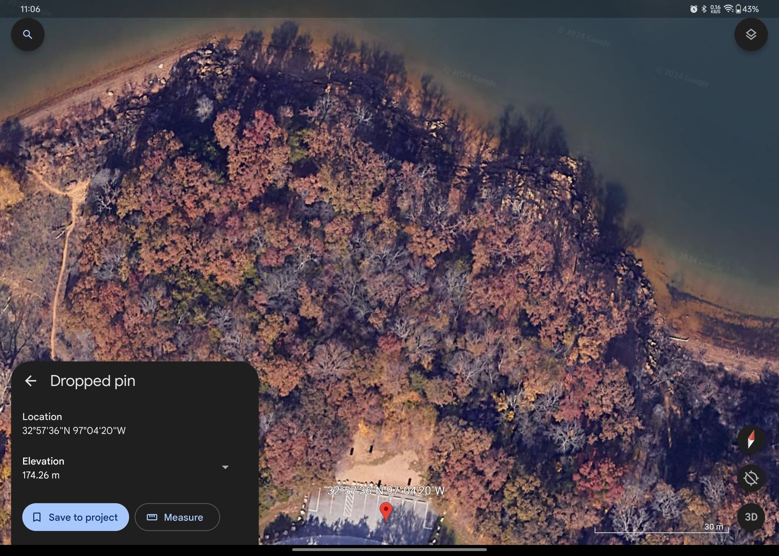Select the red dropped pin marker
Image resolution: width=779 pixels, height=556 pixels.
click(386, 512)
